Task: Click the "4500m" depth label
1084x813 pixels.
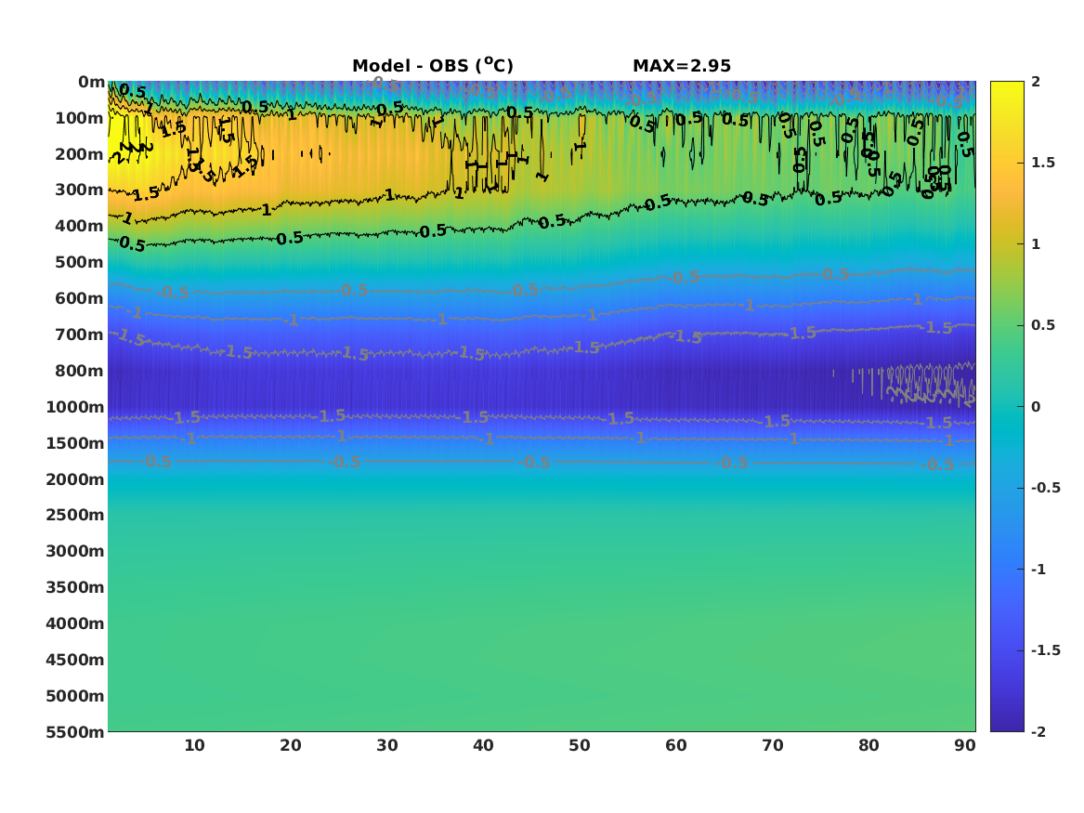Action: [x=75, y=660]
